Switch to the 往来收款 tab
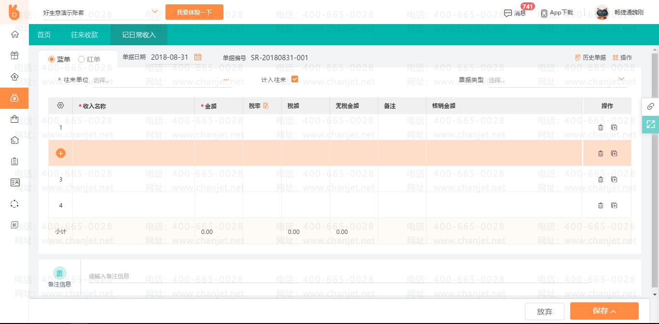The width and height of the screenshot is (659, 324). (84, 35)
